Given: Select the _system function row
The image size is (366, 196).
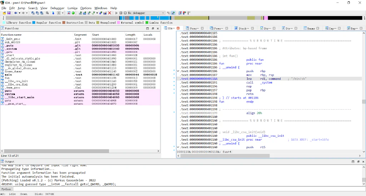Looking at the screenshot, I should point(80,49).
